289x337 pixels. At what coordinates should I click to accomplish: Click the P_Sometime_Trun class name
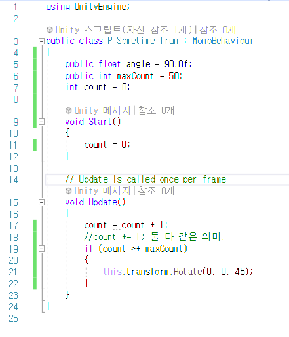[143, 41]
